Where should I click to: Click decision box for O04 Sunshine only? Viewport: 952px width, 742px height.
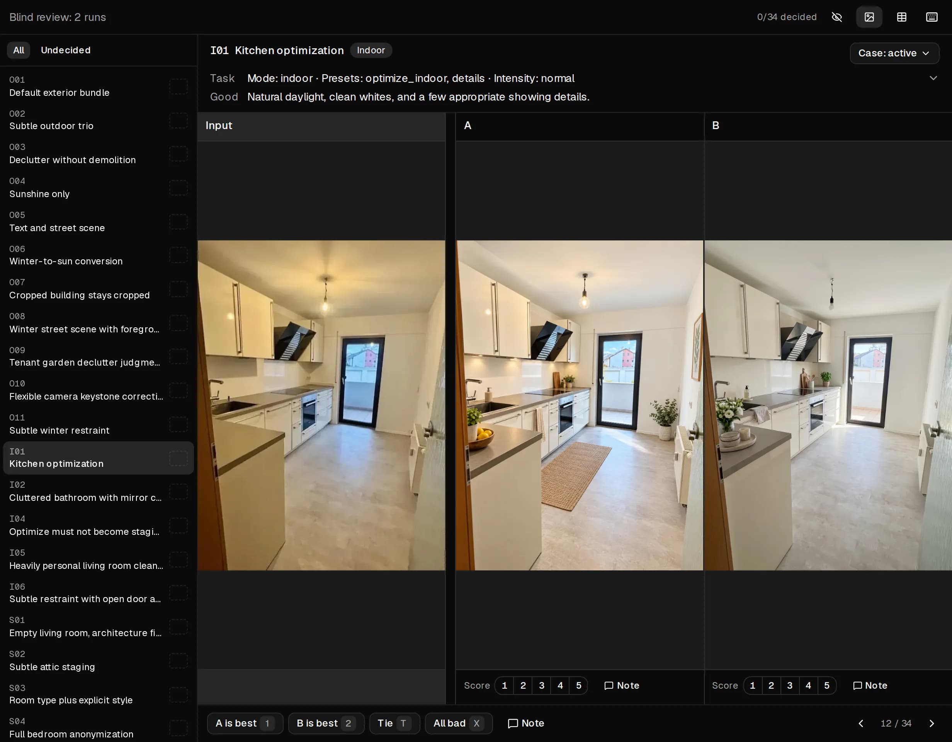(178, 188)
